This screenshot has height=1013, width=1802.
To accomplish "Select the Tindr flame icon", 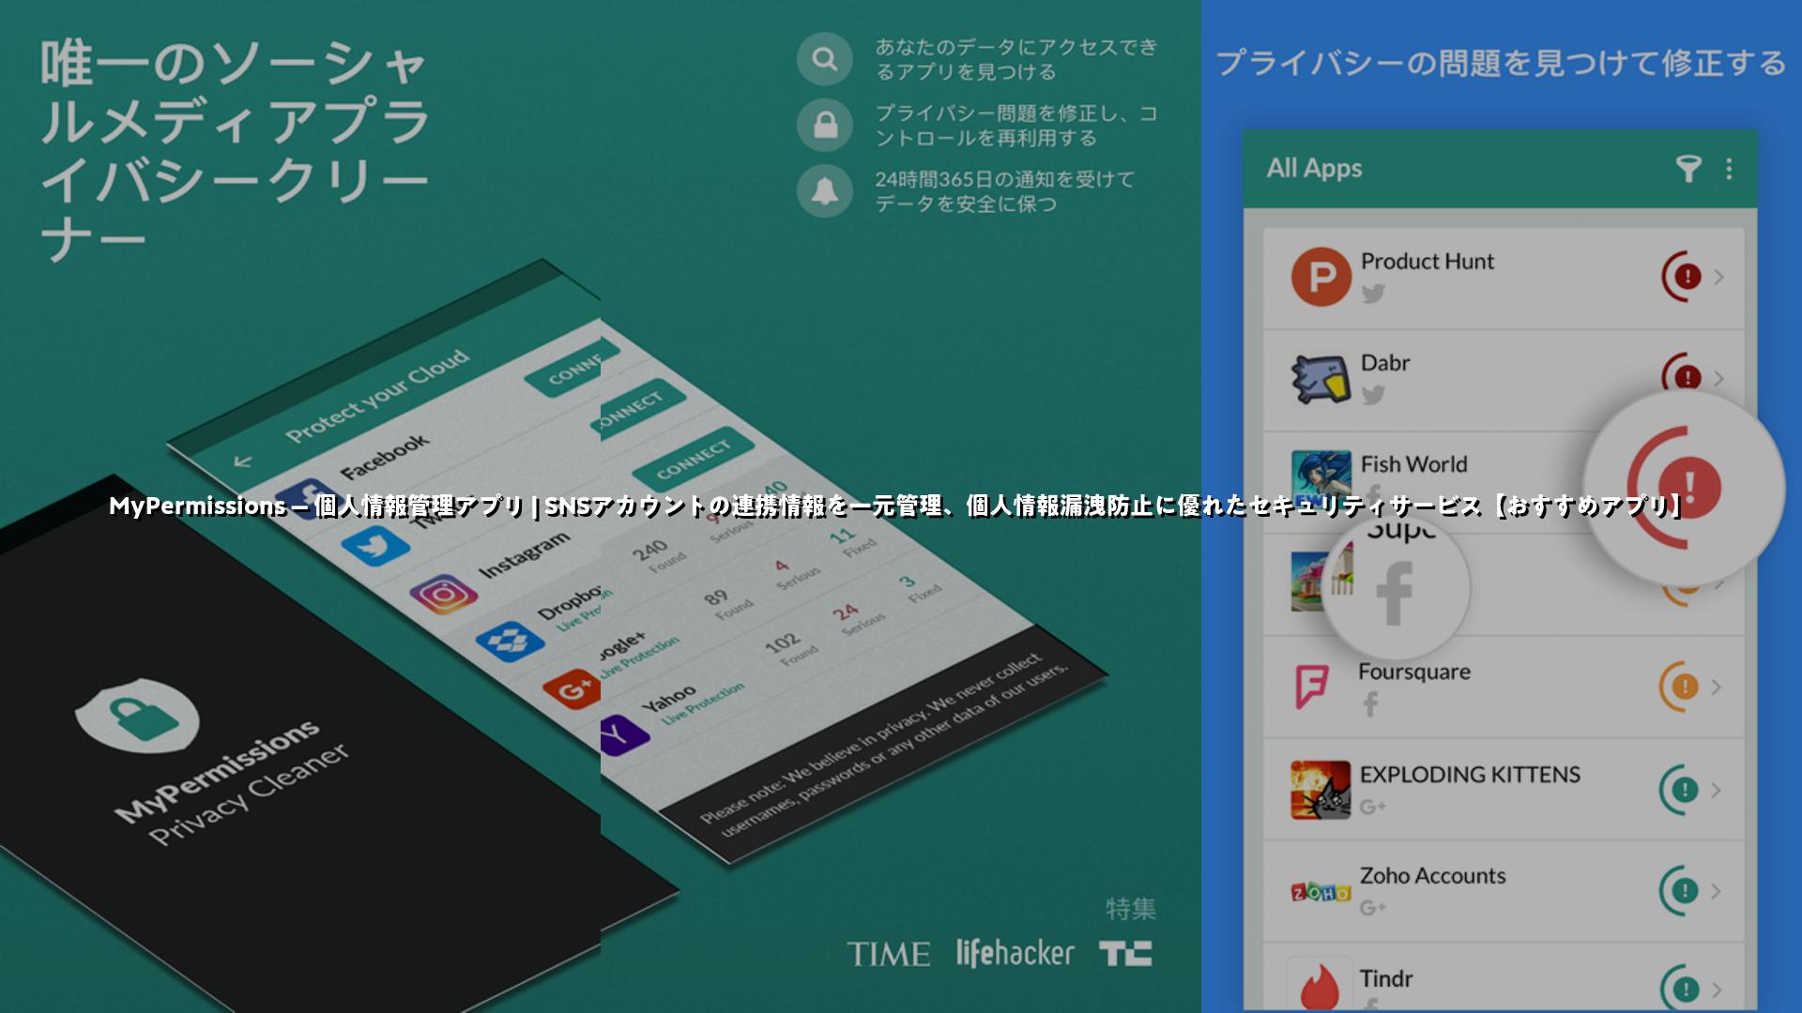I will (1320, 988).
